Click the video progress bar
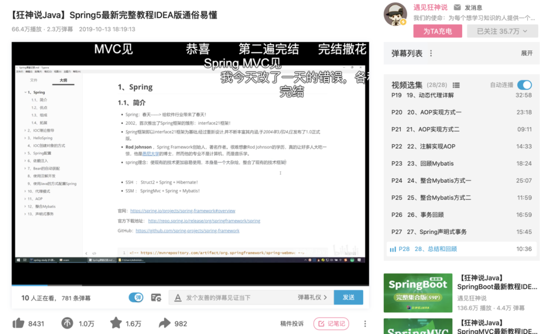548x334 pixels. click(x=190, y=285)
